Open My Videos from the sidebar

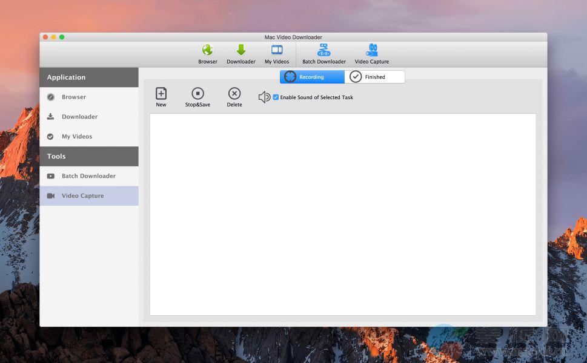pyautogui.click(x=77, y=137)
